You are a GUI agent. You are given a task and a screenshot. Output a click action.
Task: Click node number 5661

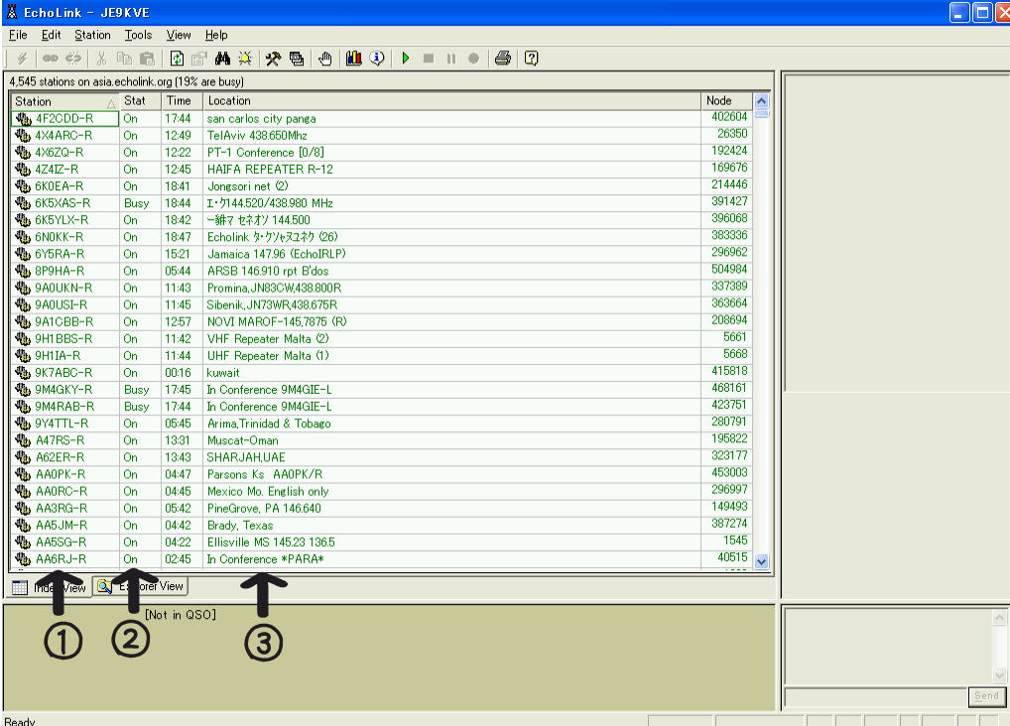pos(735,337)
